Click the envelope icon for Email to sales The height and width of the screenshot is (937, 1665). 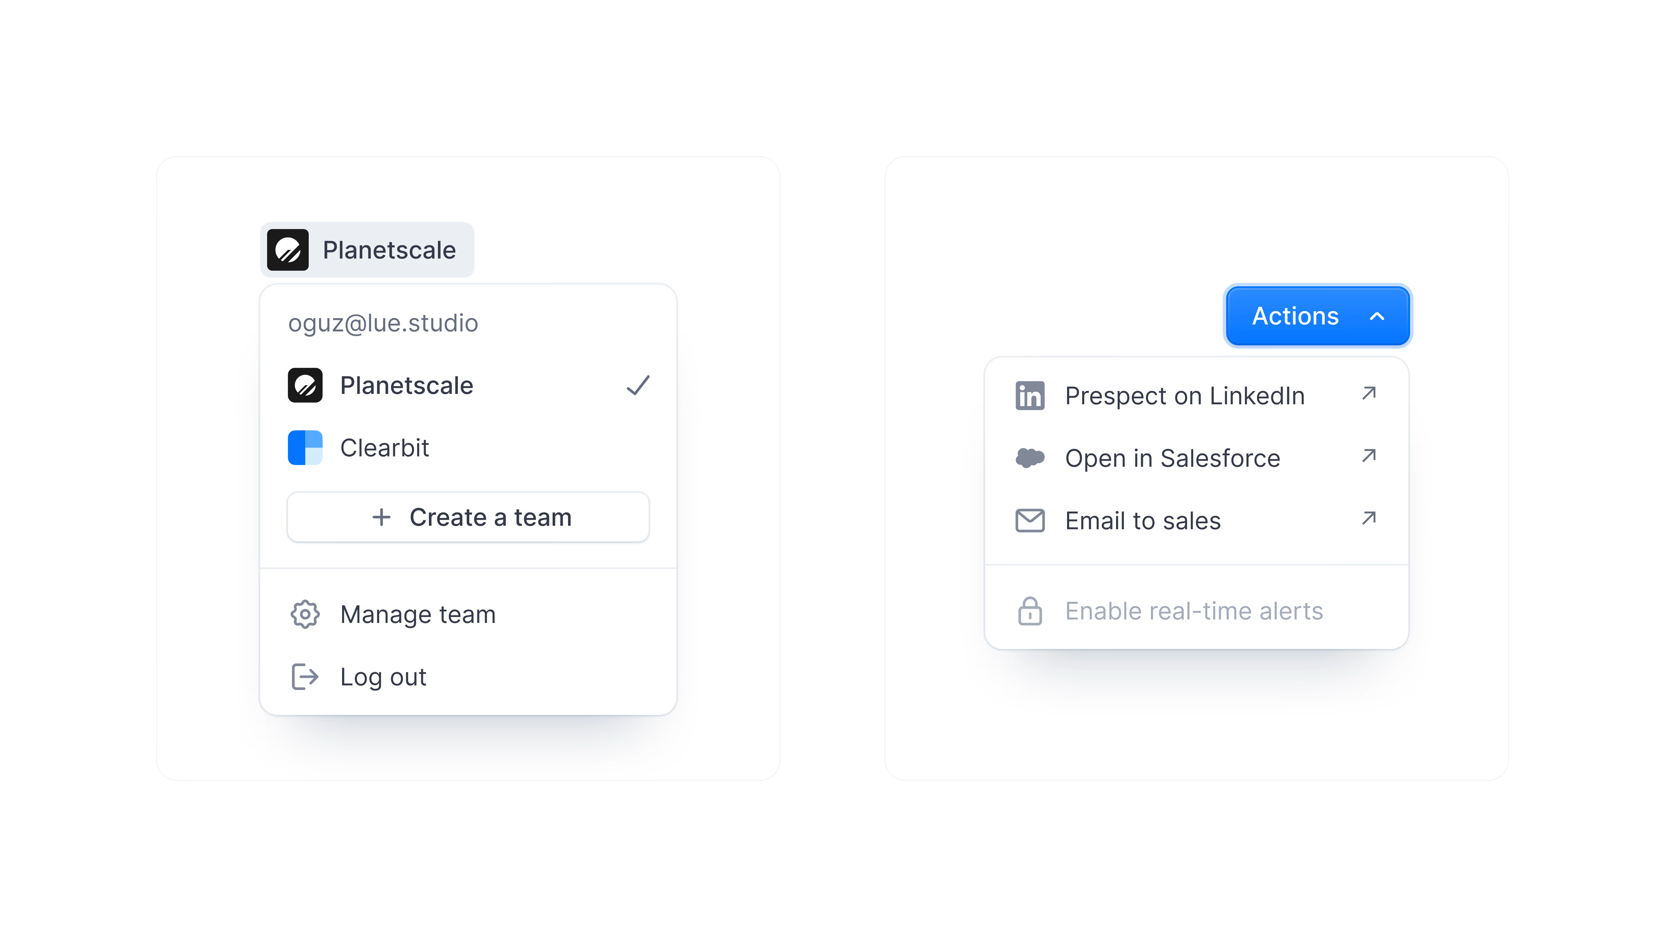coord(1030,521)
